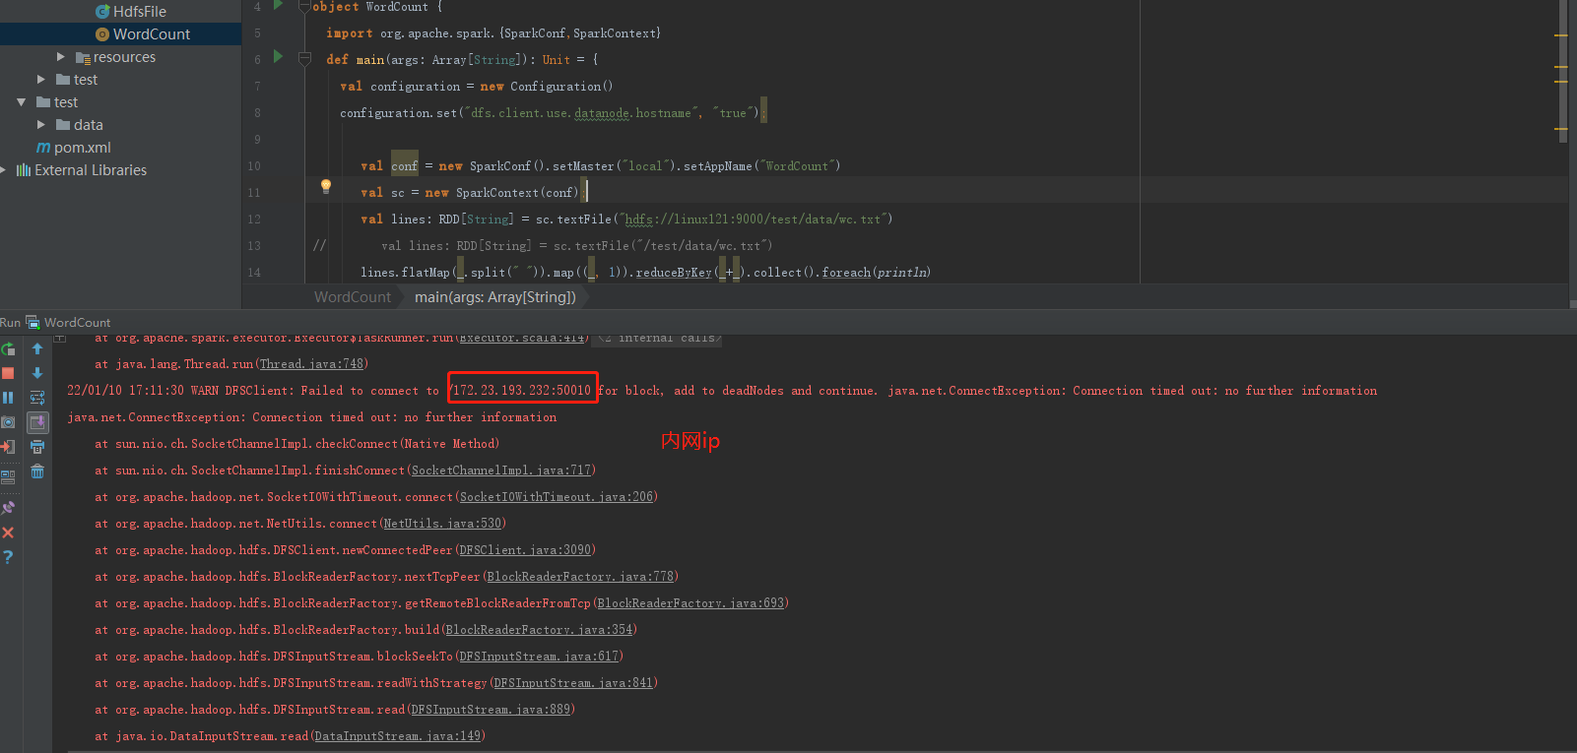Open SocketIOWithTimeout.java:206 link
Viewport: 1577px width, 753px height.
point(557,497)
